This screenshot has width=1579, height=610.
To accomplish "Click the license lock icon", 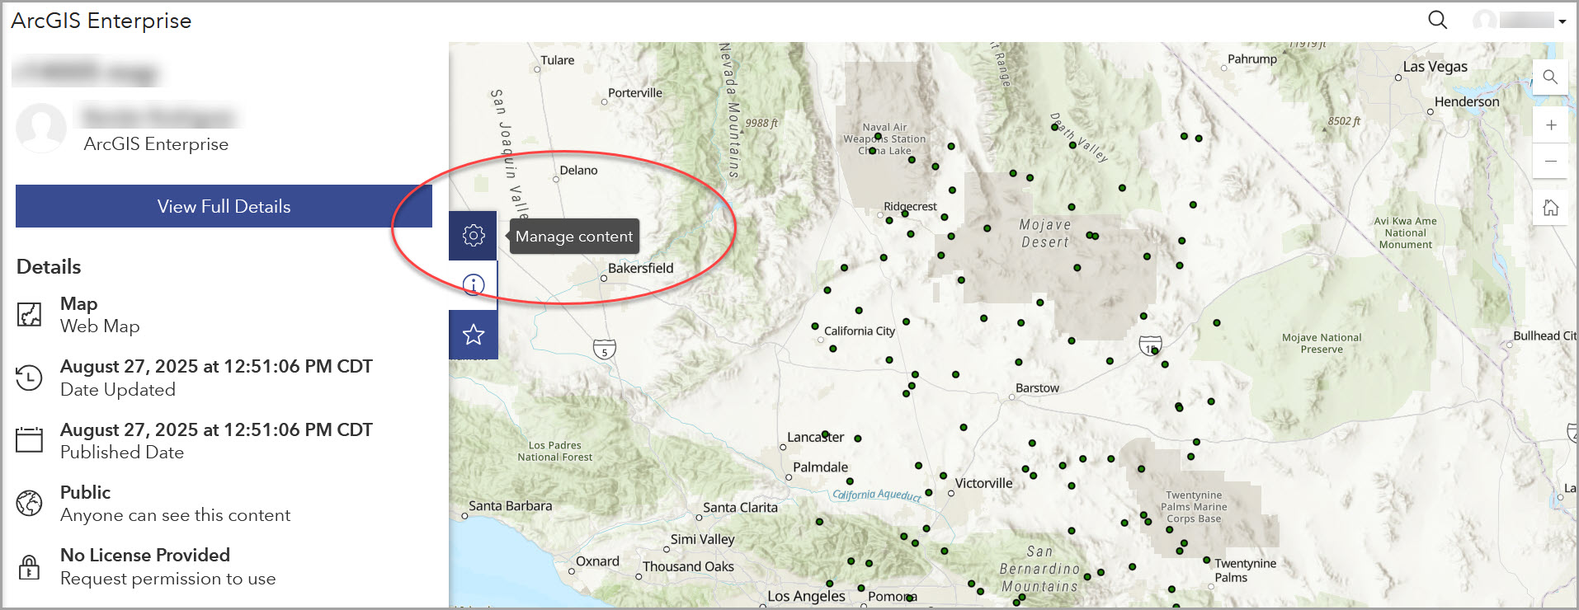I will coord(30,566).
